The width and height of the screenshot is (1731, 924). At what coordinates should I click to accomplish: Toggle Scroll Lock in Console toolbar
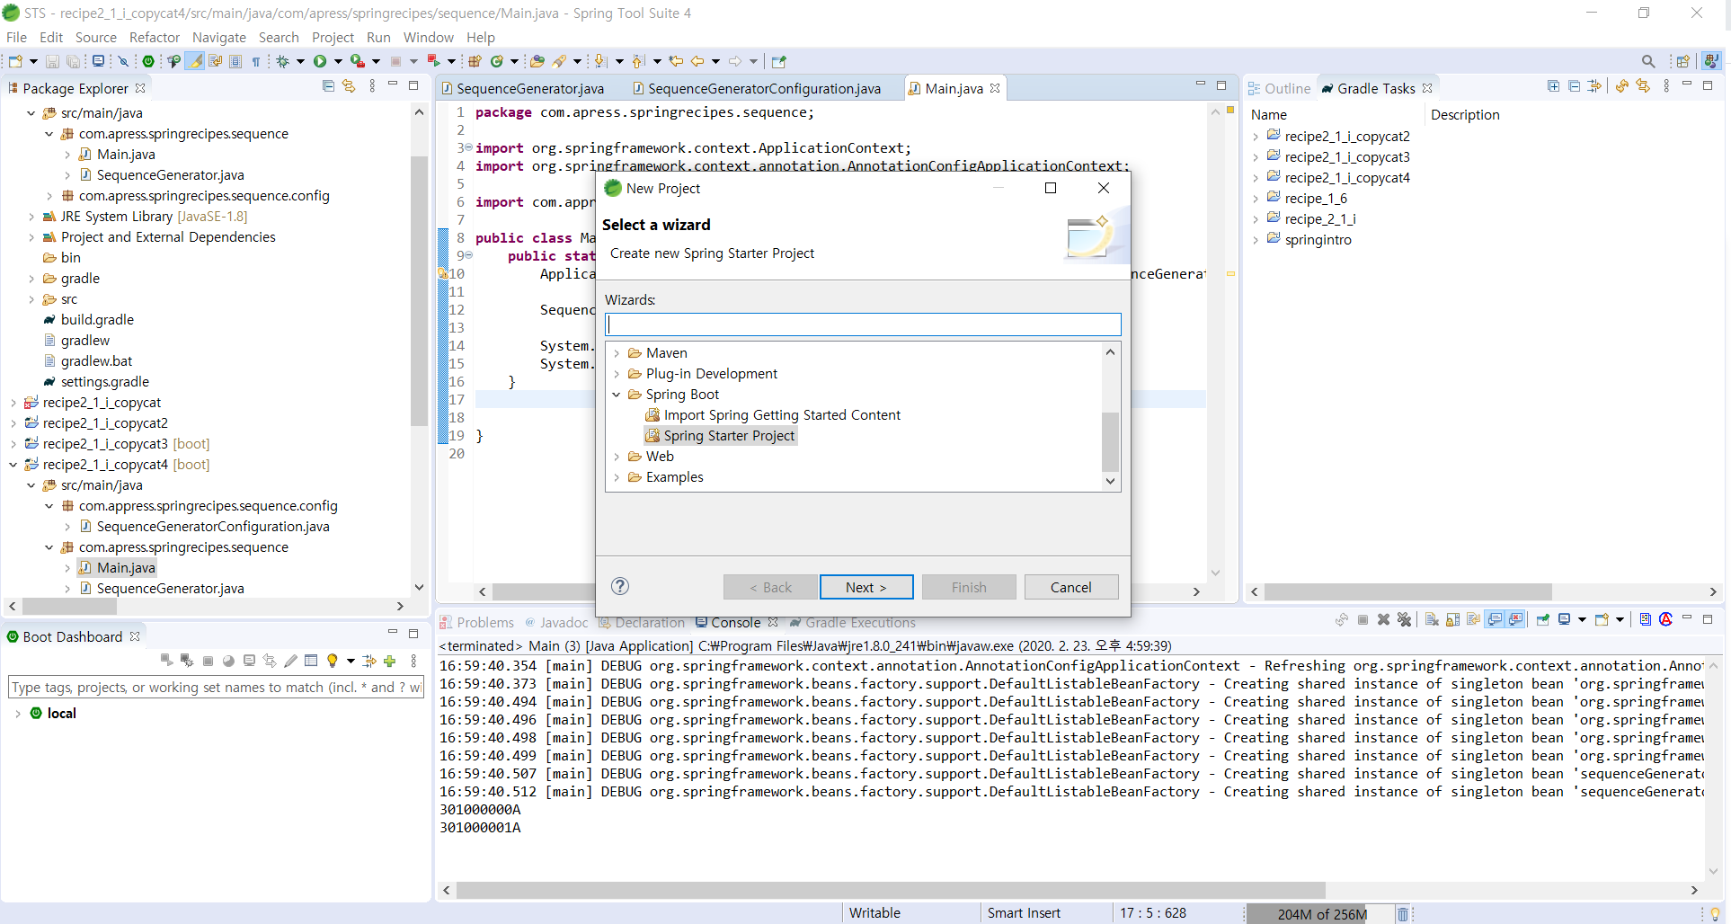[1452, 619]
